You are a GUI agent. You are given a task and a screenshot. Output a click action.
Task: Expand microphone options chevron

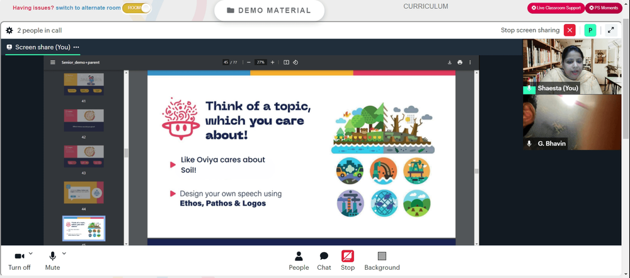pyautogui.click(x=64, y=253)
